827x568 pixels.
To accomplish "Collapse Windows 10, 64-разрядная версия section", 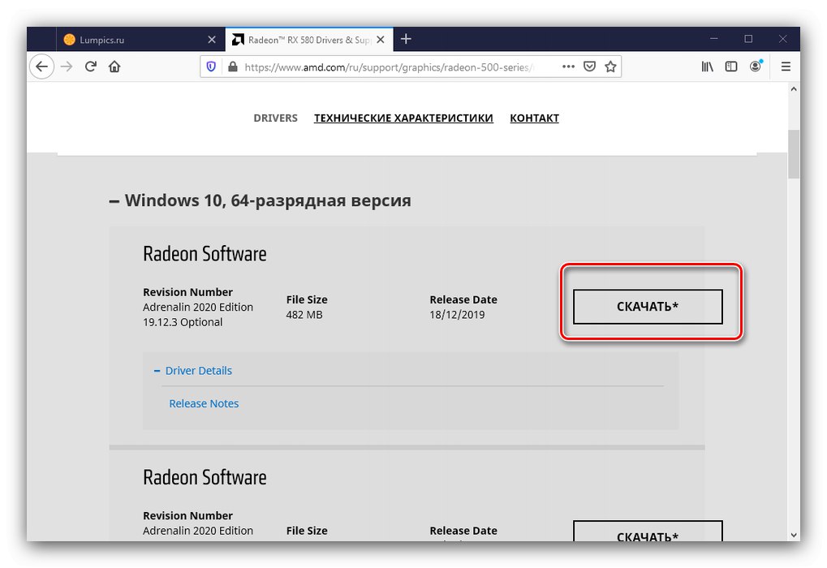I will click(260, 200).
